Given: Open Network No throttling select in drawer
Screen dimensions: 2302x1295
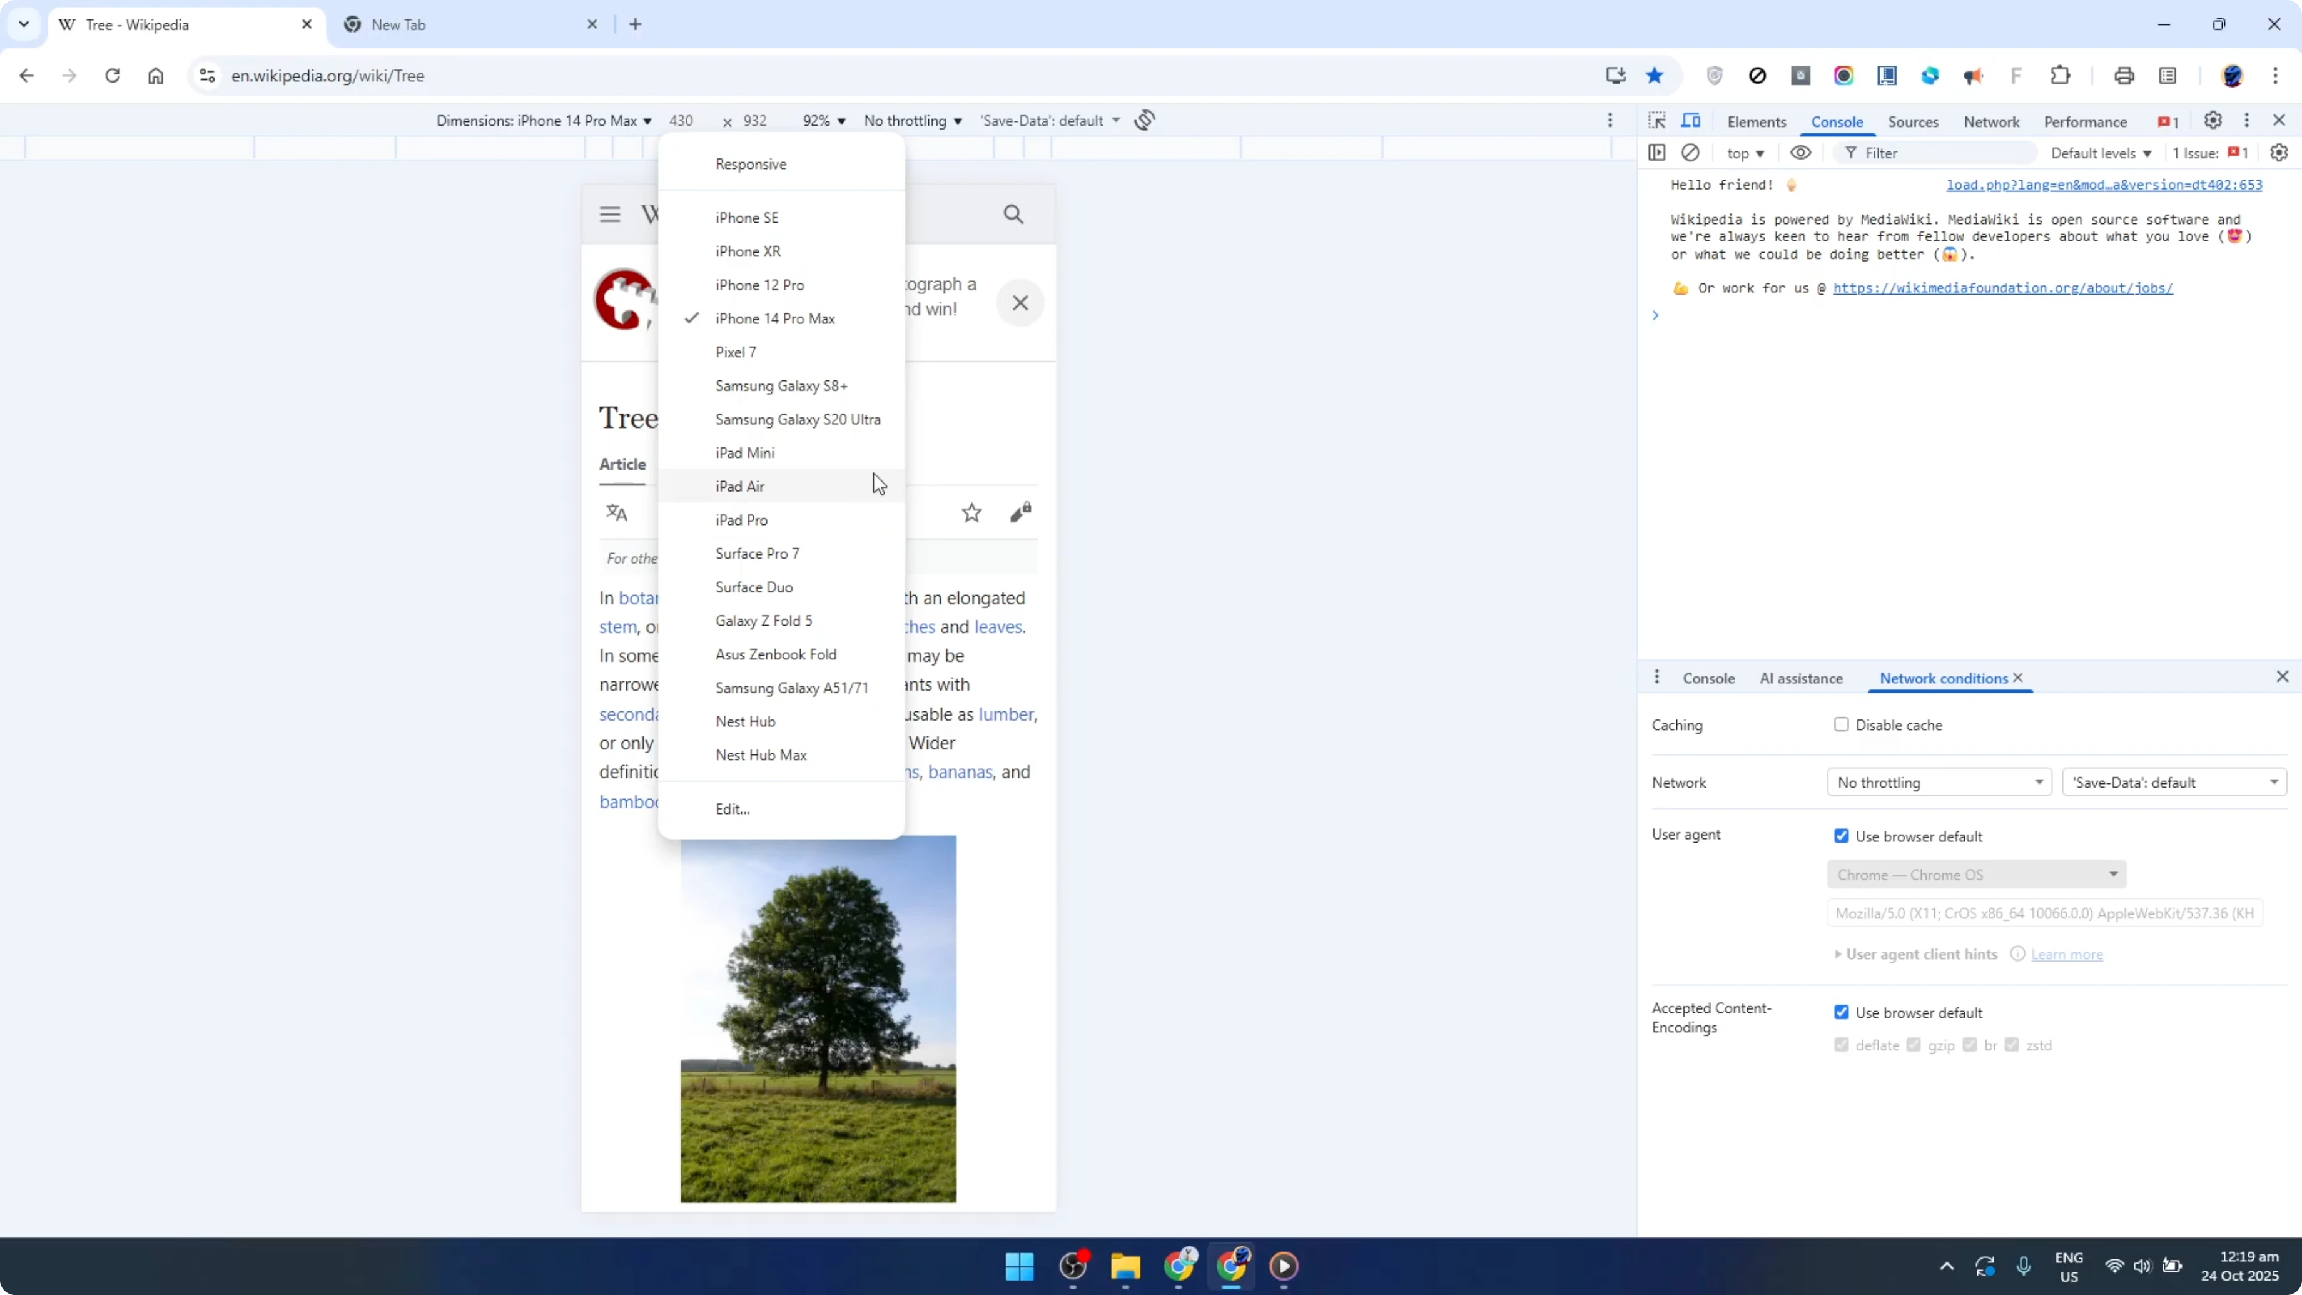Looking at the screenshot, I should click(x=1939, y=782).
